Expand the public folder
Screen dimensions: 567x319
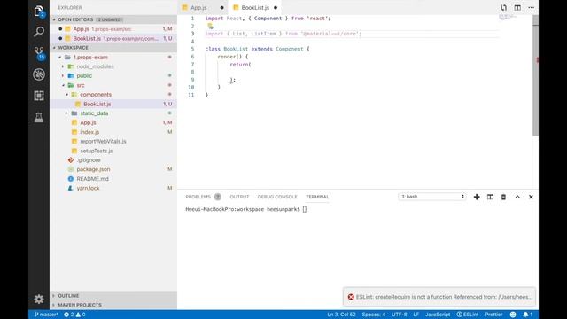113,76
